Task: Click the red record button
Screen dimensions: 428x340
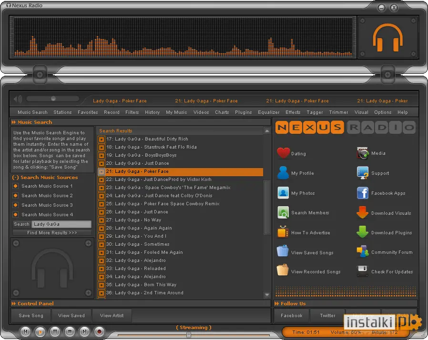Action: coord(99,331)
